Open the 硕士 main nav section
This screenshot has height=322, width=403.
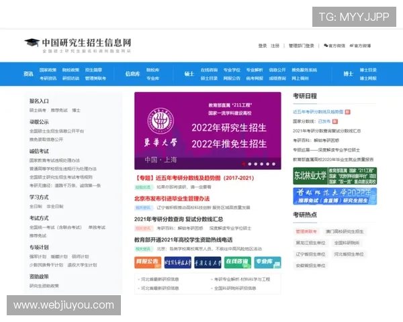pyautogui.click(x=189, y=74)
